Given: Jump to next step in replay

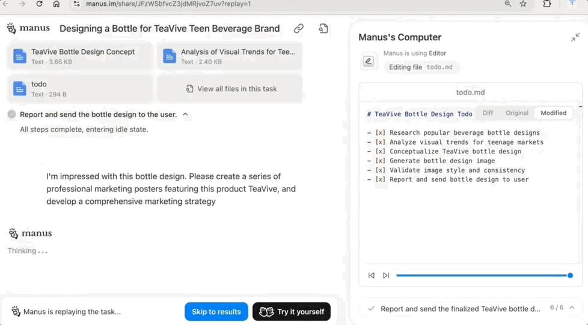Looking at the screenshot, I should coord(386,276).
